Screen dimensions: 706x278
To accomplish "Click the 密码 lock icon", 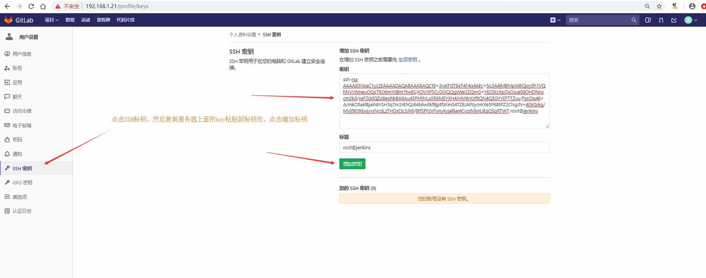I will coord(7,140).
